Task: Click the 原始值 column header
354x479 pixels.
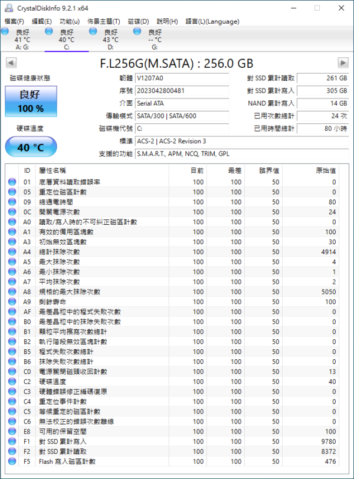Action: pyautogui.click(x=325, y=170)
